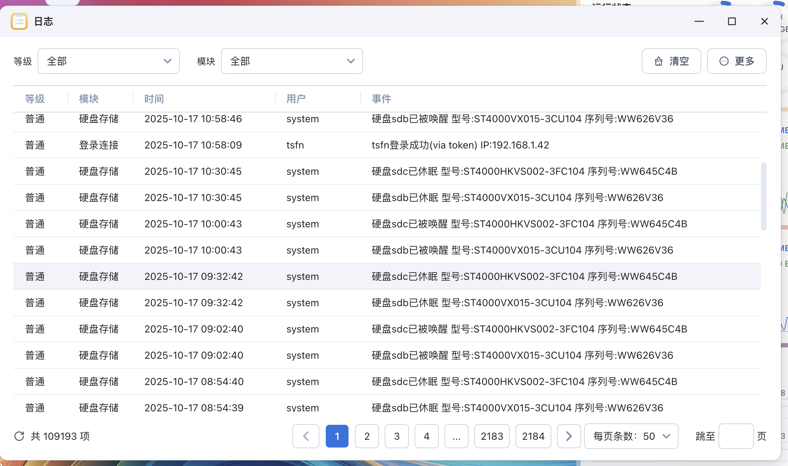This screenshot has height=466, width=788.
Task: Expand the 模块 module filter dropdown
Action: (x=292, y=61)
